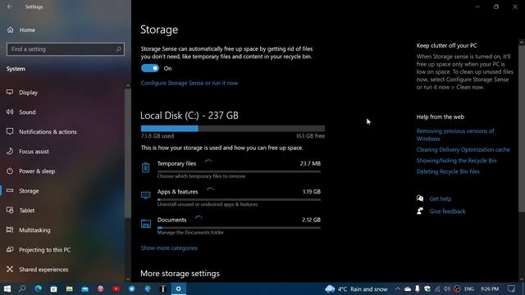Open Deleting Recycle Bin files link
Image resolution: width=525 pixels, height=295 pixels.
pyautogui.click(x=448, y=171)
